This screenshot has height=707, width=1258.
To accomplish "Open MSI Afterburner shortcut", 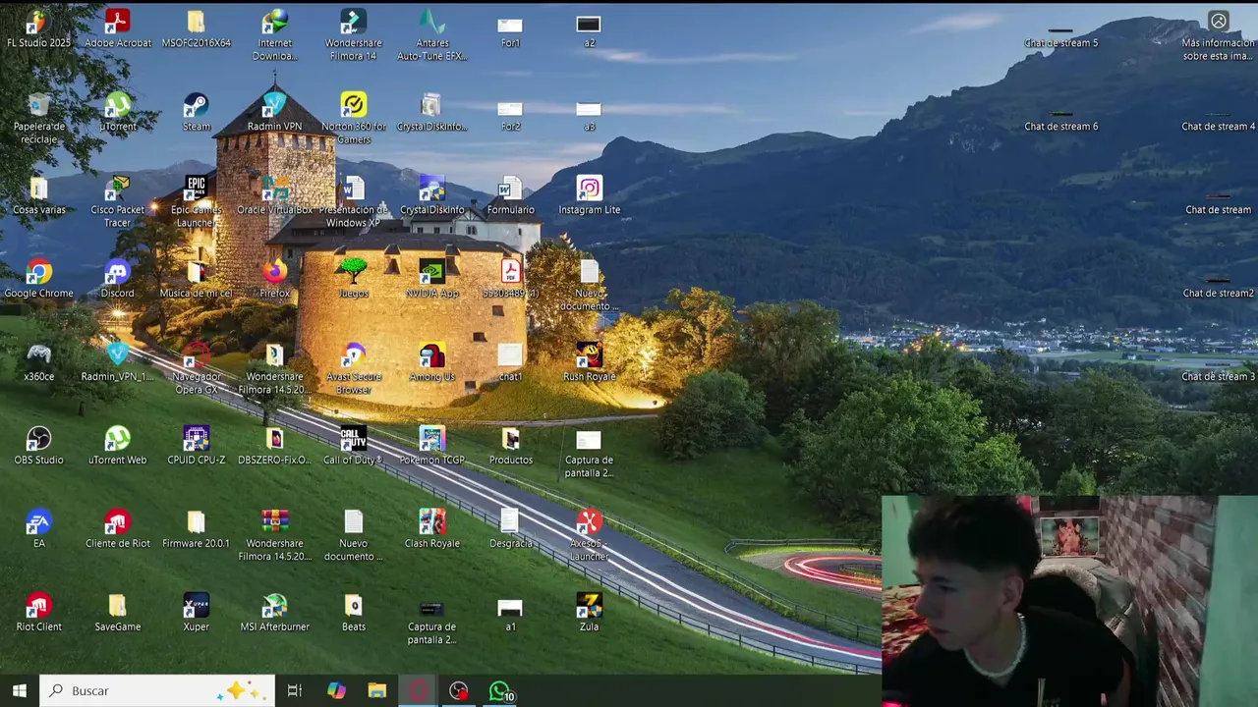I will pos(274,606).
